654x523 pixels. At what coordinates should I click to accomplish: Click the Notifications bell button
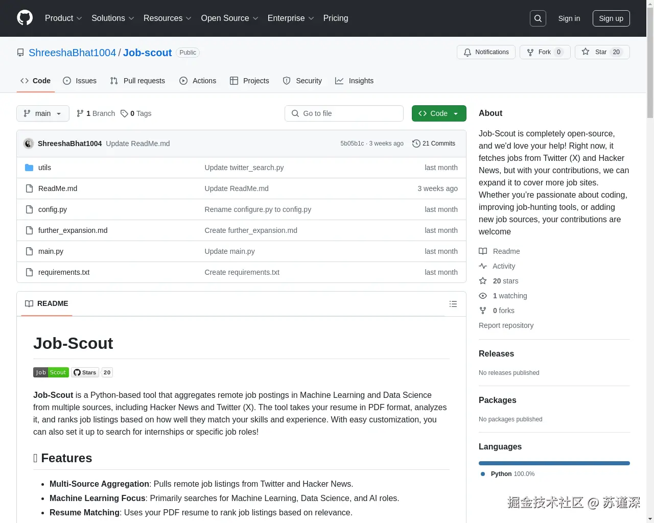486,52
